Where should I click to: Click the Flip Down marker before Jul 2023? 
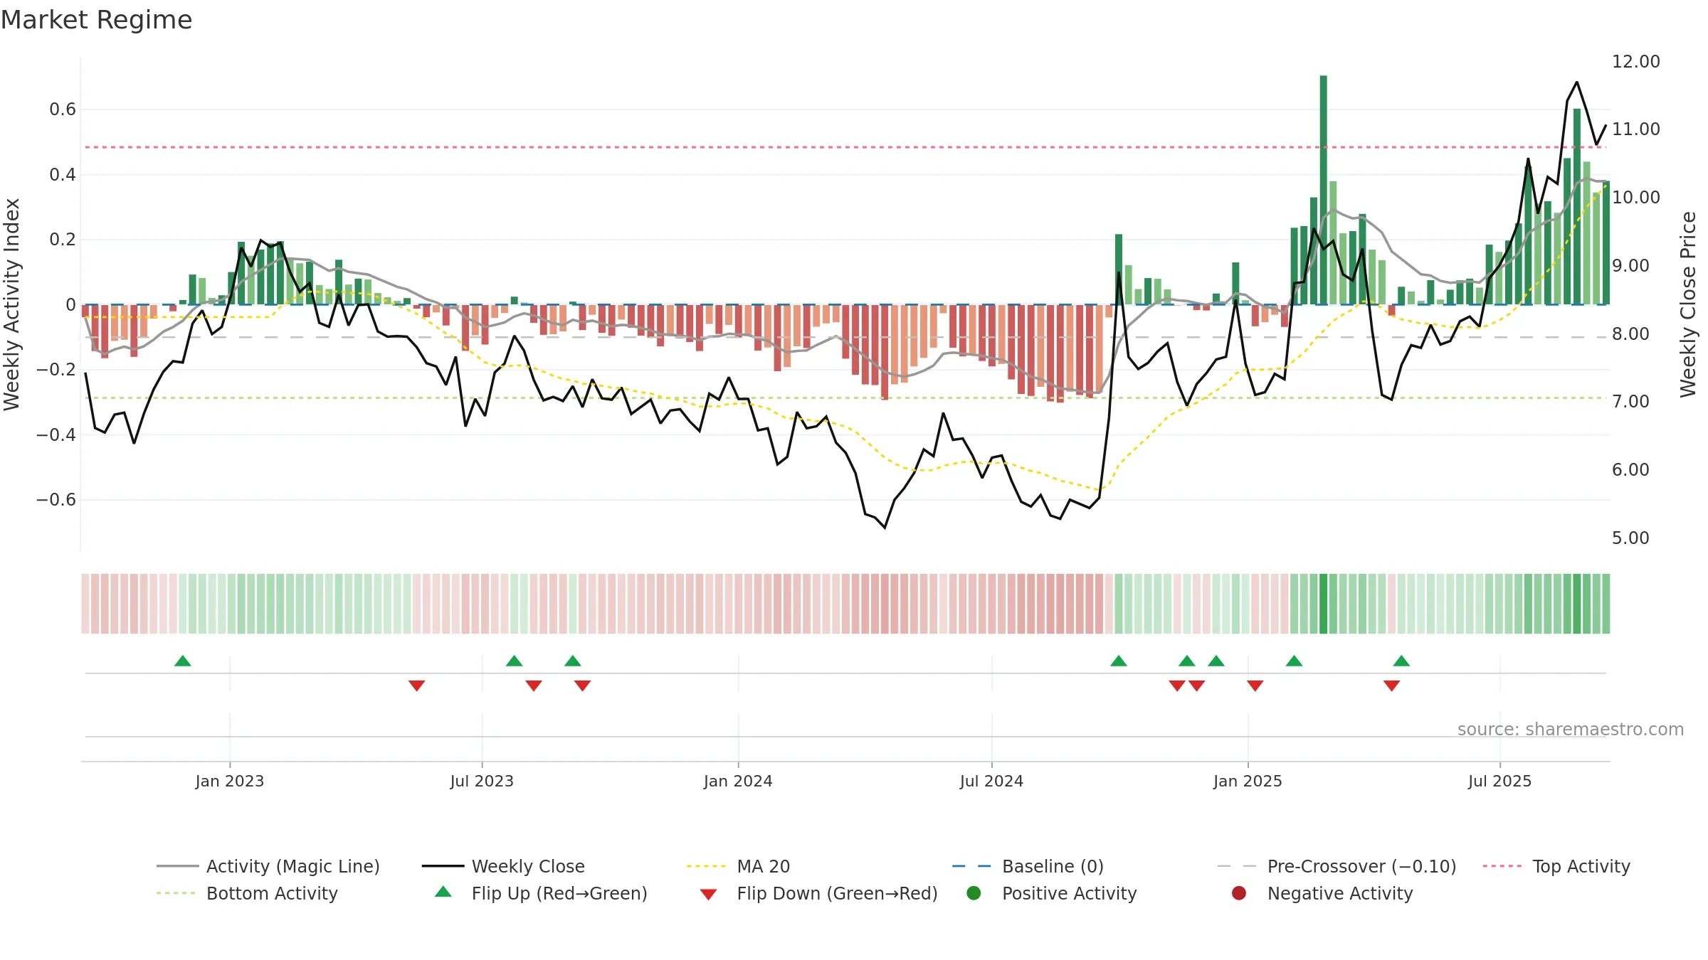(x=417, y=686)
